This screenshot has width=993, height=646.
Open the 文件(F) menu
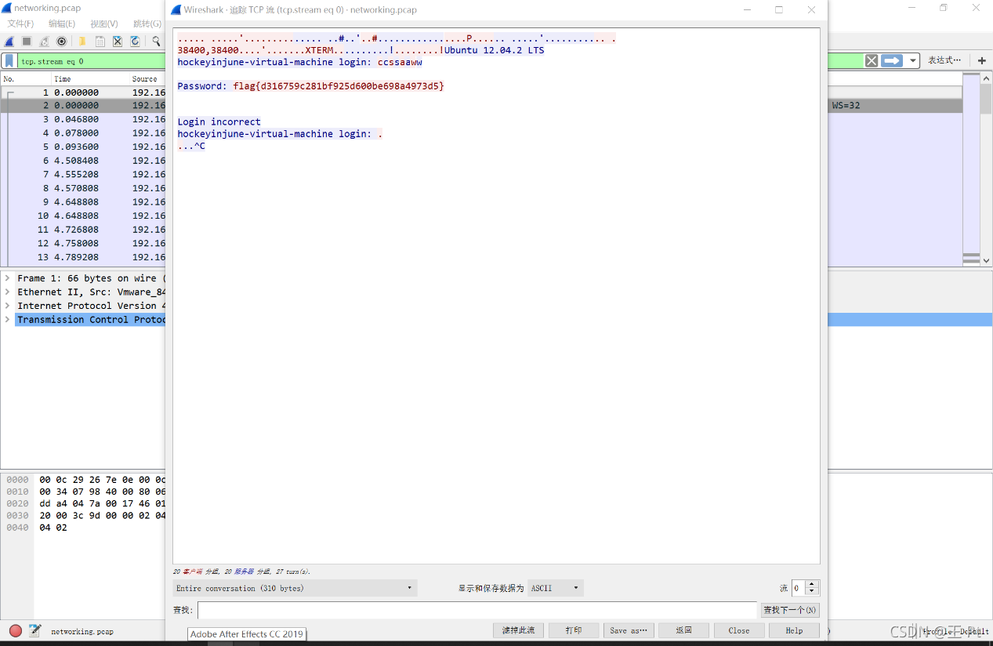(20, 24)
